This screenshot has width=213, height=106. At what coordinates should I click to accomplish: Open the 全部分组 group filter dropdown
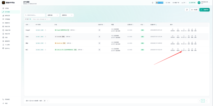click(53, 15)
